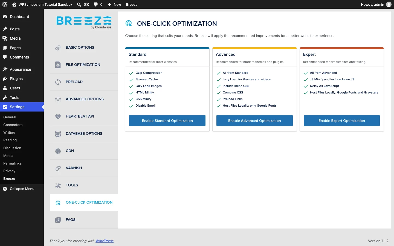Open the Dashboard sidebar menu
The height and width of the screenshot is (246, 394).
pos(22,17)
